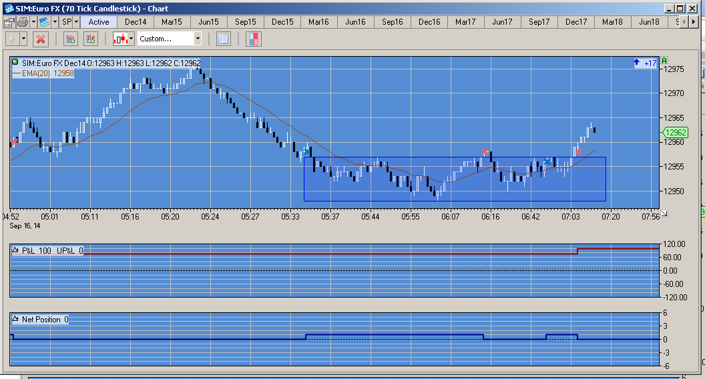Screen dimensions: 705x379
Task: Click the chart resize corner arrow icon
Action: (x=664, y=214)
